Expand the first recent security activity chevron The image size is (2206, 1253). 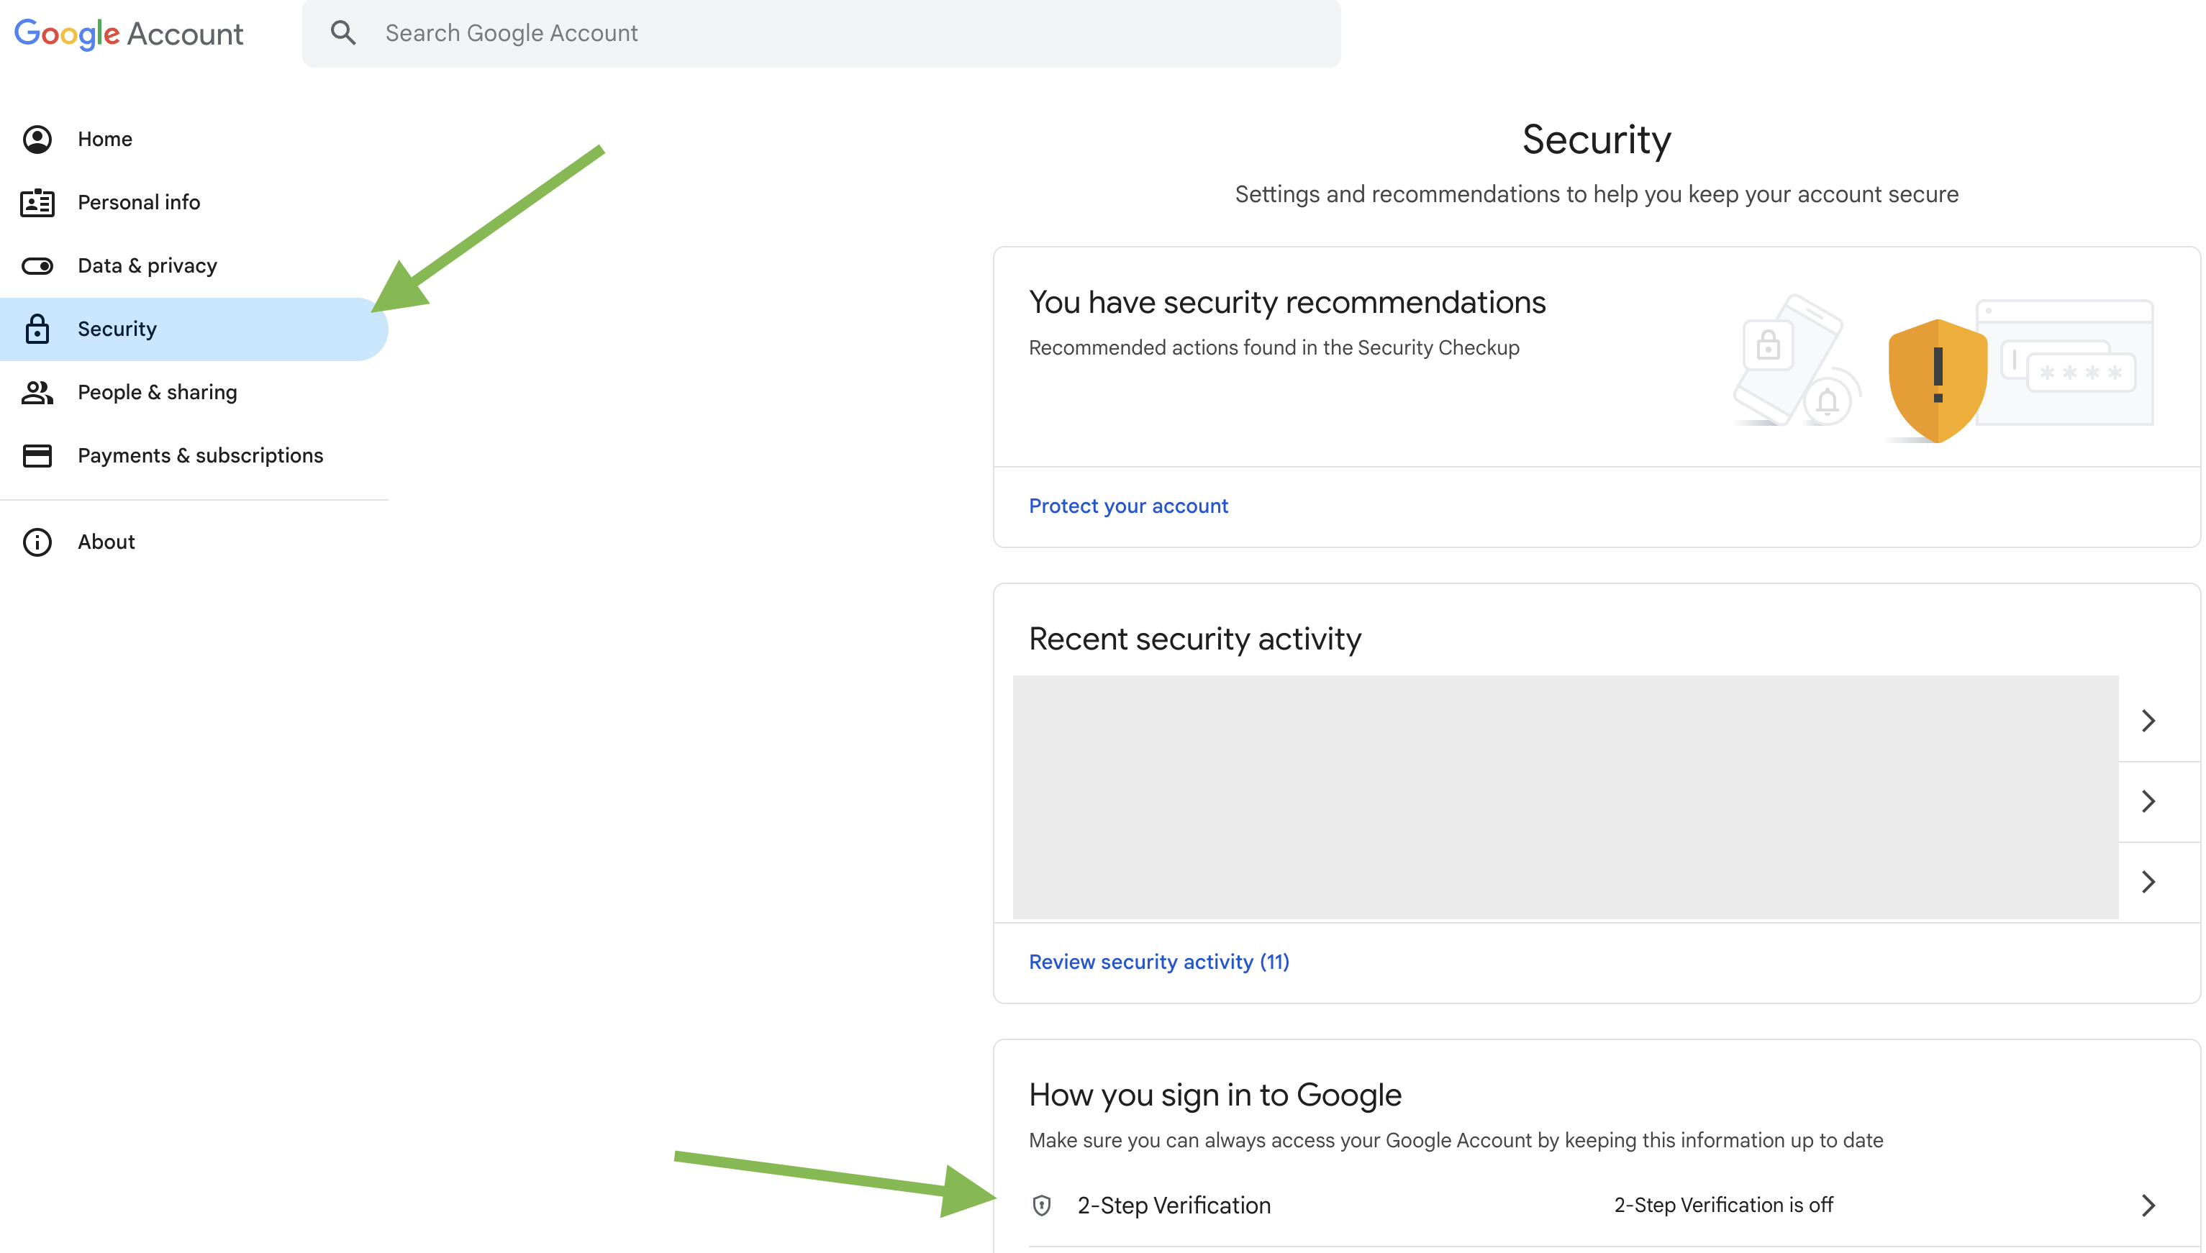tap(2148, 720)
